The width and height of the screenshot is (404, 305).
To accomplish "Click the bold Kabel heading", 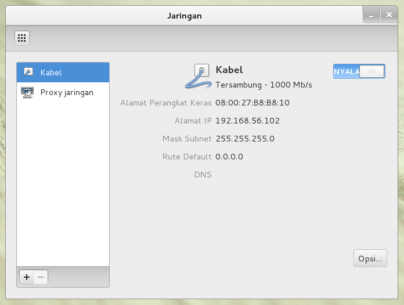I will pyautogui.click(x=229, y=70).
